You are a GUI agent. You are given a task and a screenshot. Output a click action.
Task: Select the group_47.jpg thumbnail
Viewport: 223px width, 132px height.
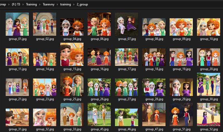pos(154,114)
